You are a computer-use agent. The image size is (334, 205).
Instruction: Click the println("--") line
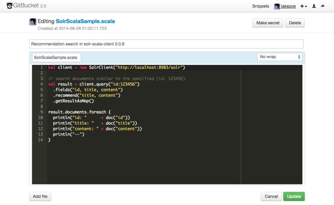(68, 134)
